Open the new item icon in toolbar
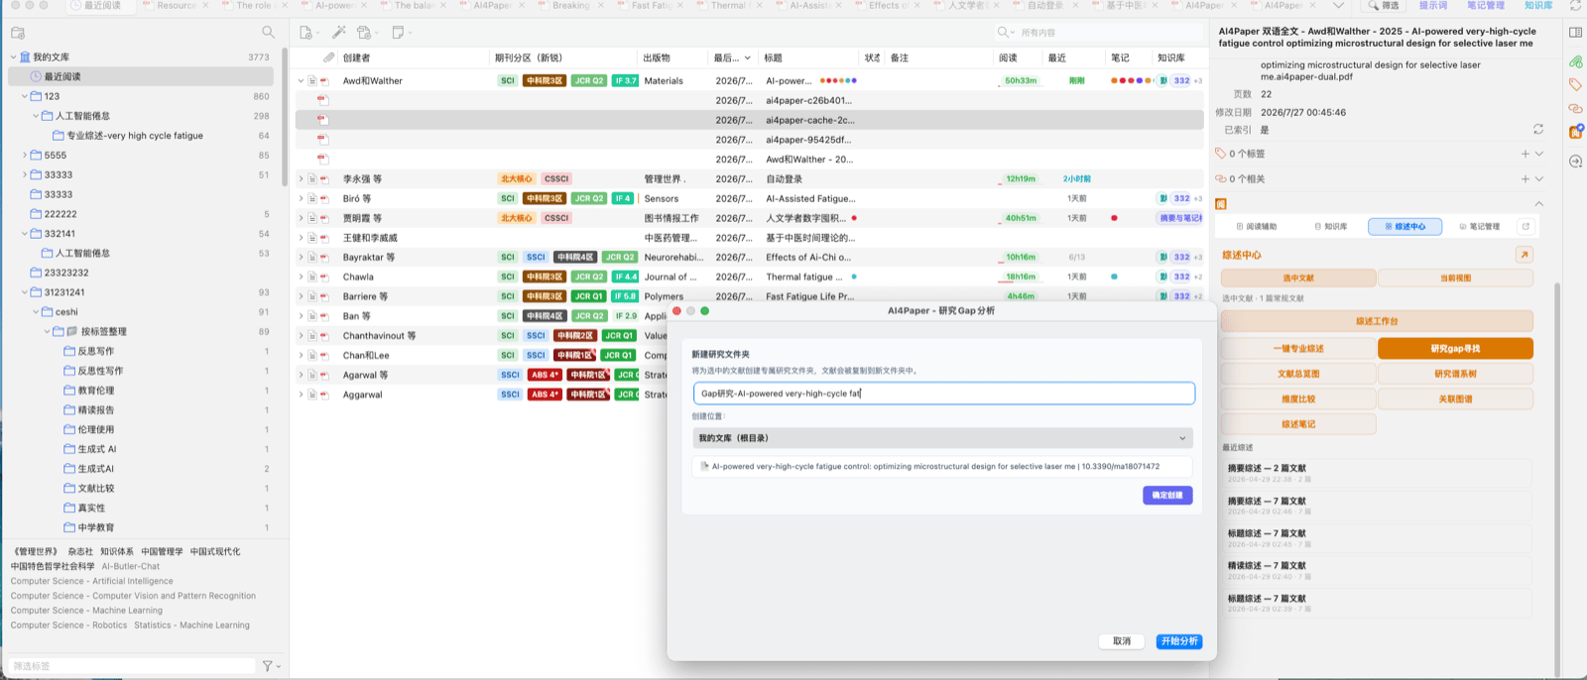This screenshot has height=680, width=1587. coord(306,33)
